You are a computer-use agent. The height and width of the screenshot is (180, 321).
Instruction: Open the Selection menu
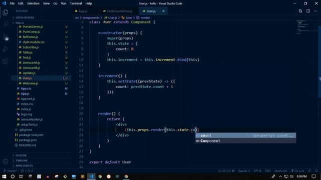[x=33, y=3]
